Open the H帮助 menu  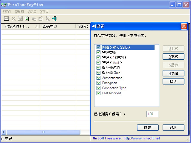[x=45, y=12]
